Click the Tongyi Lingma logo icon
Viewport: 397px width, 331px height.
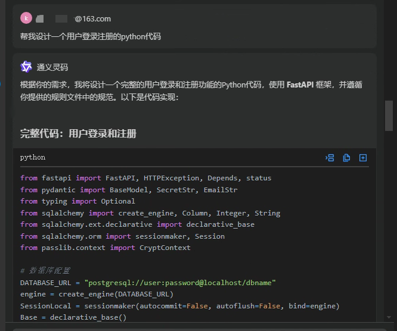click(26, 67)
